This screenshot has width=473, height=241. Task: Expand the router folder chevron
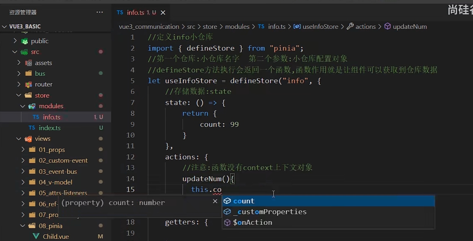(x=19, y=84)
